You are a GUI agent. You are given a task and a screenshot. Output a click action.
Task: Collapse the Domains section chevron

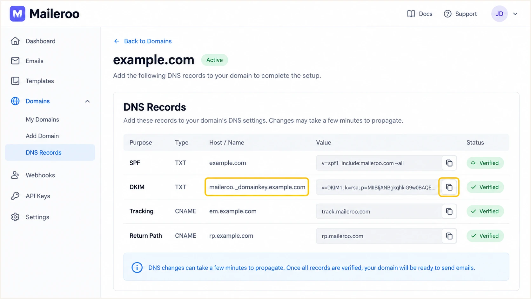click(x=87, y=101)
